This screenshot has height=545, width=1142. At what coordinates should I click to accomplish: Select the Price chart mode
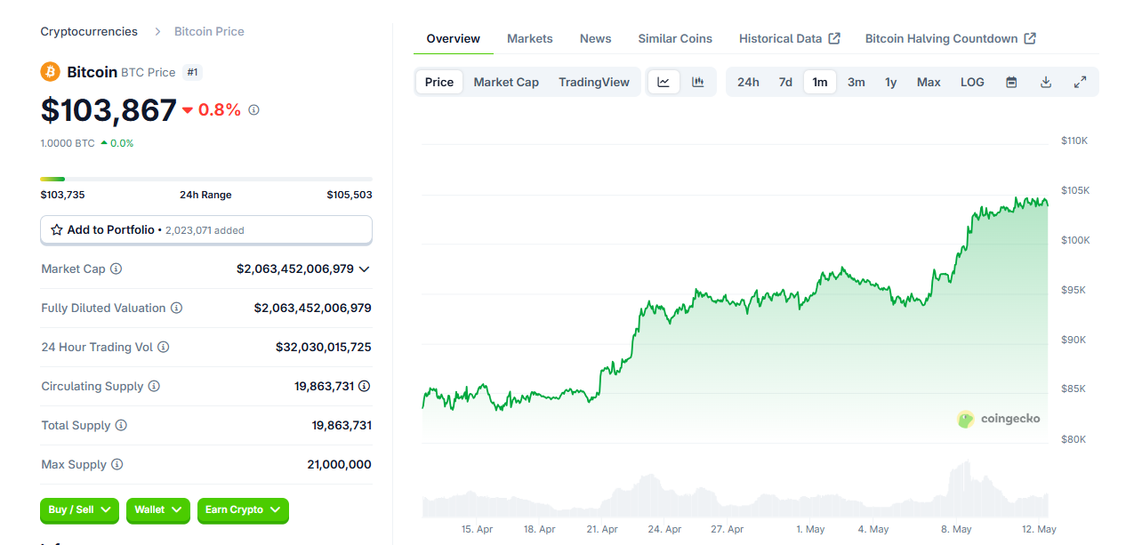(x=439, y=82)
